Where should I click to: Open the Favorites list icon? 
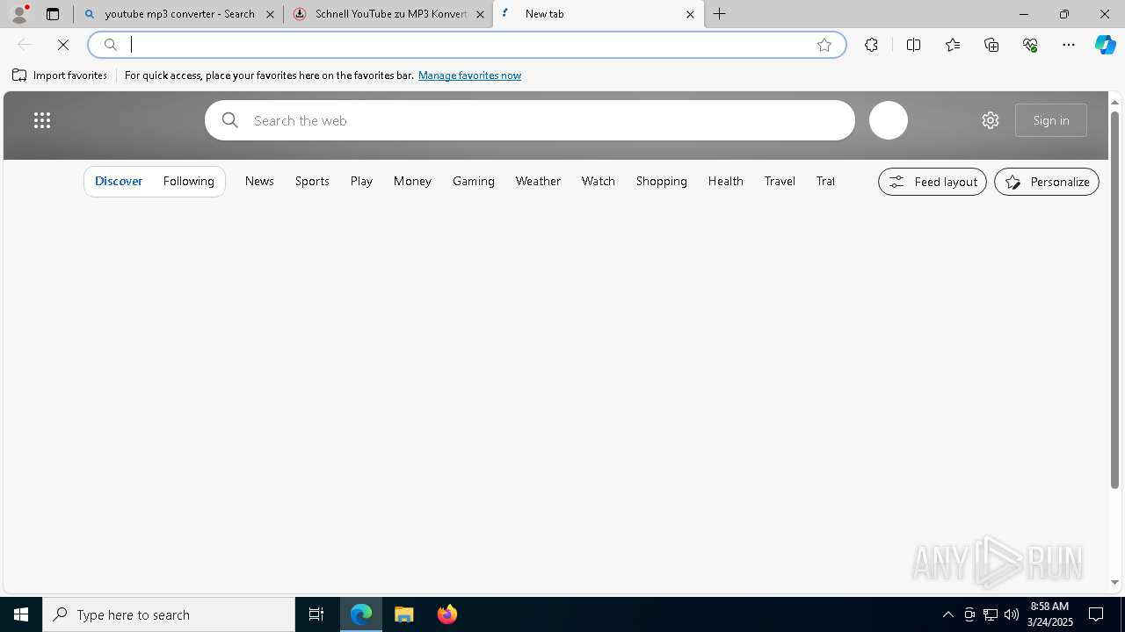click(953, 45)
